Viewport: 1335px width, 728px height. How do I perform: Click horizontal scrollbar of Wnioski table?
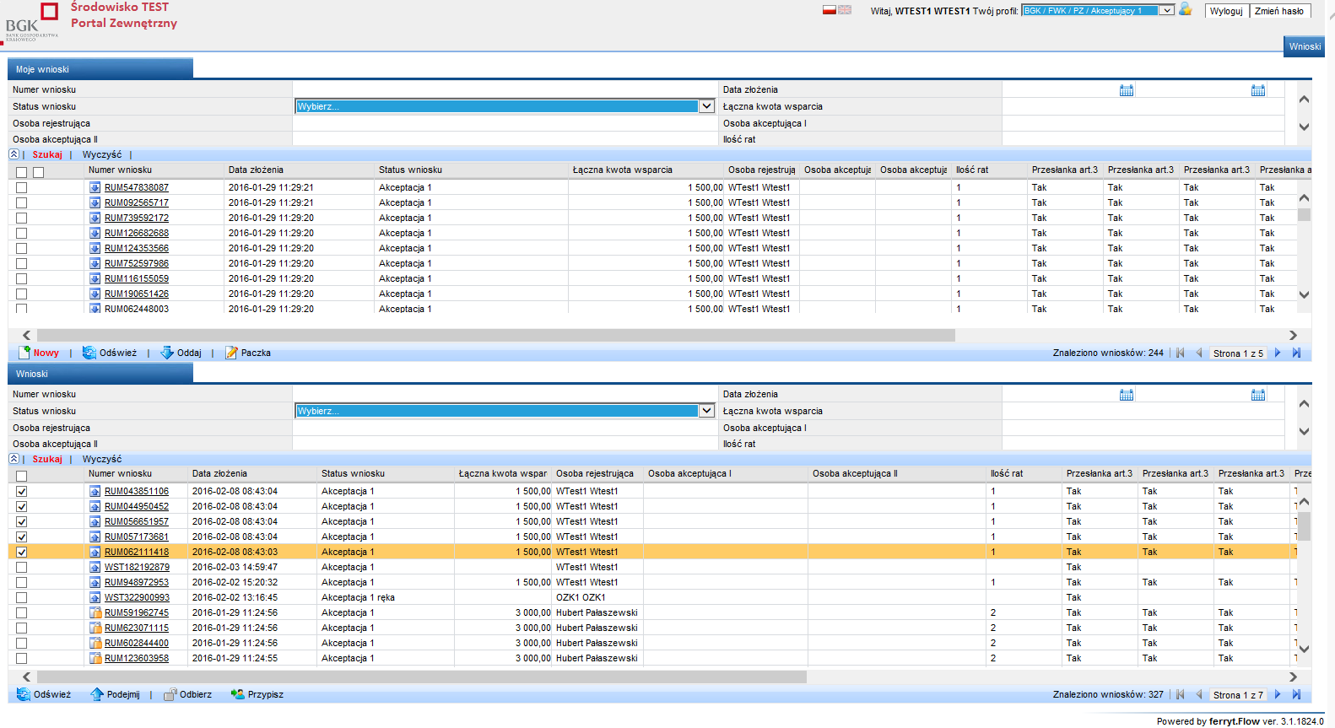coord(422,677)
